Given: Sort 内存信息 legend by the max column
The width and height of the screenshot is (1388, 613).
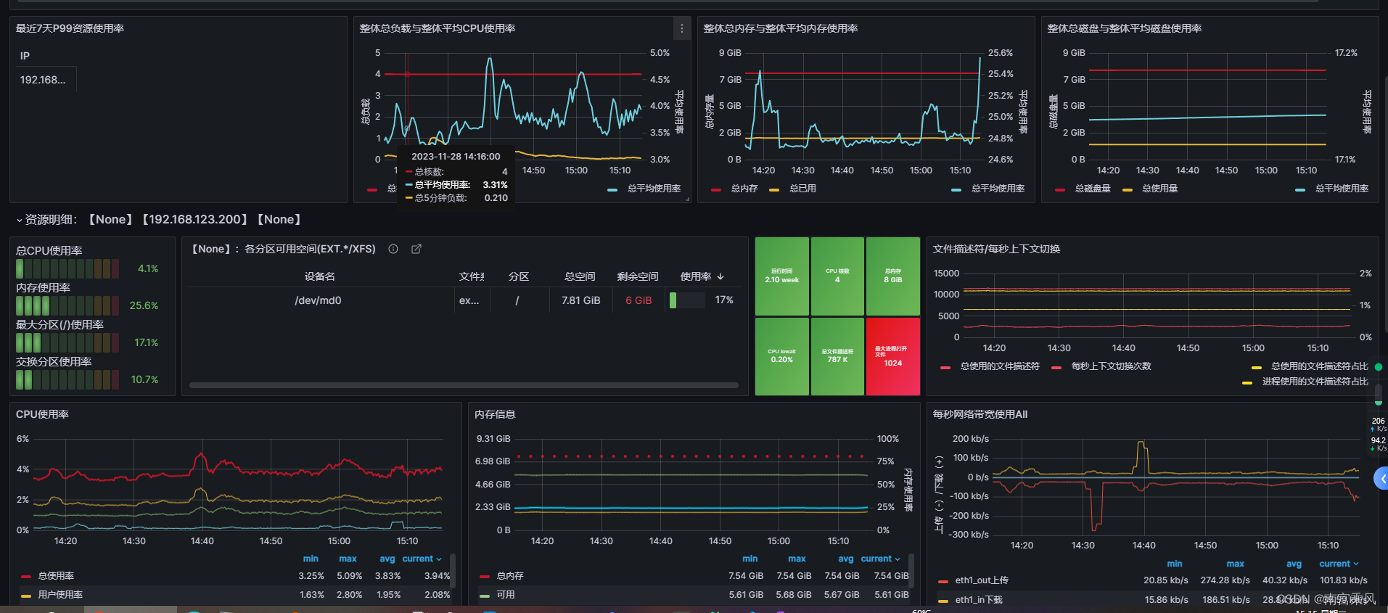Looking at the screenshot, I should tap(797, 559).
